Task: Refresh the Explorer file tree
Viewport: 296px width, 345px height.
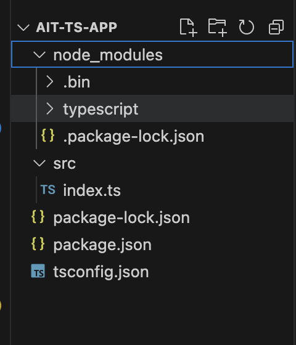Action: click(247, 28)
